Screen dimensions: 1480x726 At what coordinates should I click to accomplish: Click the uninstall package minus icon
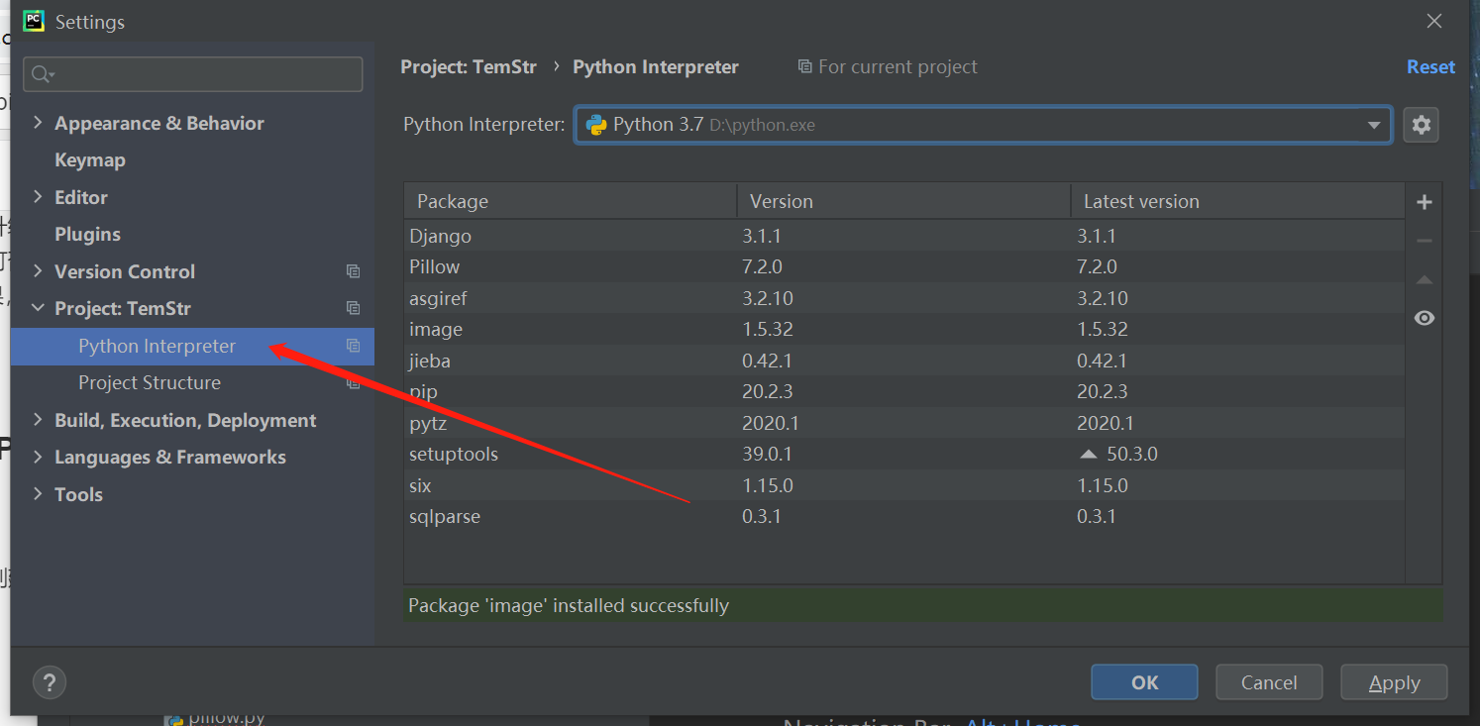point(1424,240)
